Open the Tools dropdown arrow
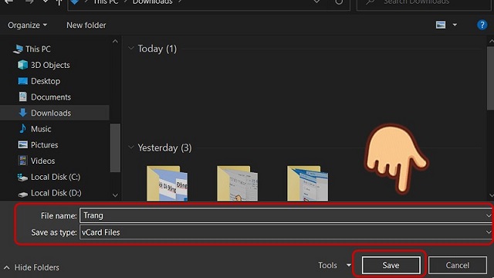The image size is (494, 278). [348, 266]
